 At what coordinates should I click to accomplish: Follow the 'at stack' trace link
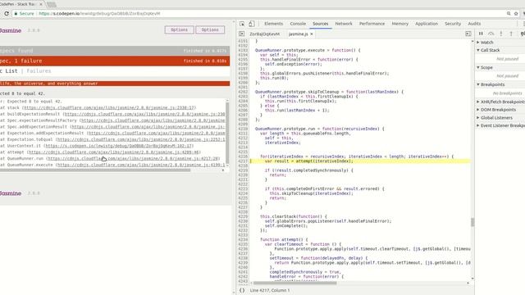109,107
